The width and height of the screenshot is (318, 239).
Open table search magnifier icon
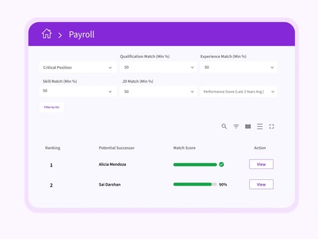(x=224, y=126)
